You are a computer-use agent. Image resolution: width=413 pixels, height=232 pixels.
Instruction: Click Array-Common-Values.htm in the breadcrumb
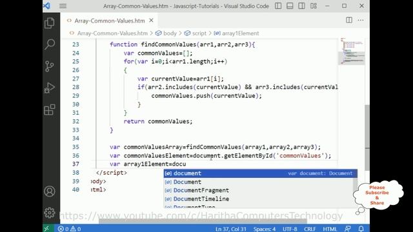pos(112,34)
